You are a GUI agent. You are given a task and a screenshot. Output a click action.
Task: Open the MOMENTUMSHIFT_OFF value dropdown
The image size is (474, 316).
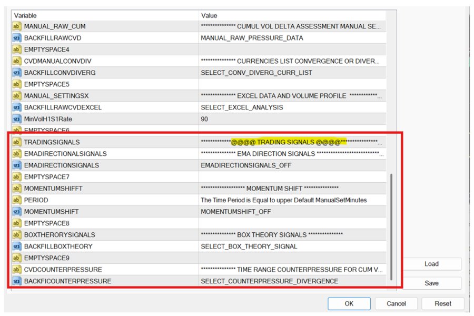292,212
